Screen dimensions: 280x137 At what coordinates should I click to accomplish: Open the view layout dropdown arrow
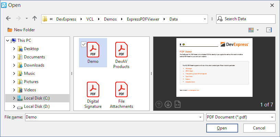pyautogui.click(x=257, y=30)
